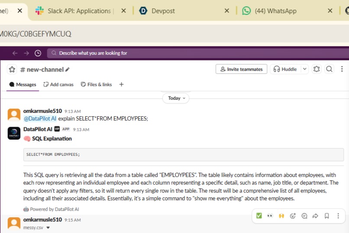Open the Add canvas tab

coord(58,85)
